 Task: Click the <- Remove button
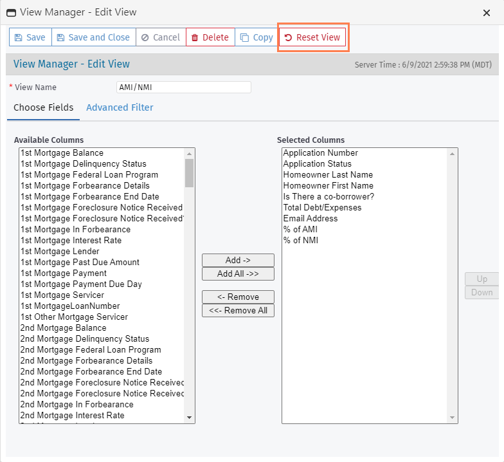pos(238,297)
